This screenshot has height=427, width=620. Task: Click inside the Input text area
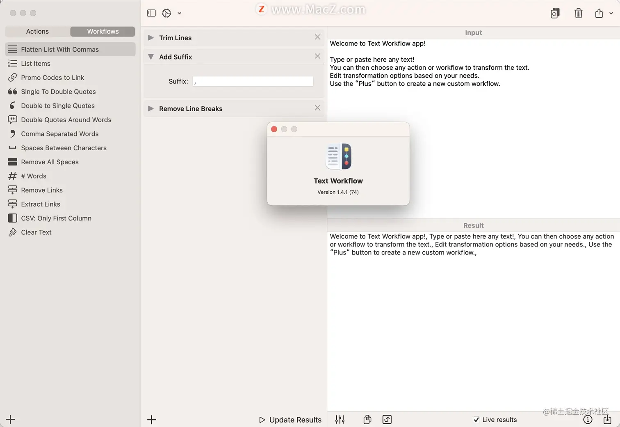pos(474,129)
